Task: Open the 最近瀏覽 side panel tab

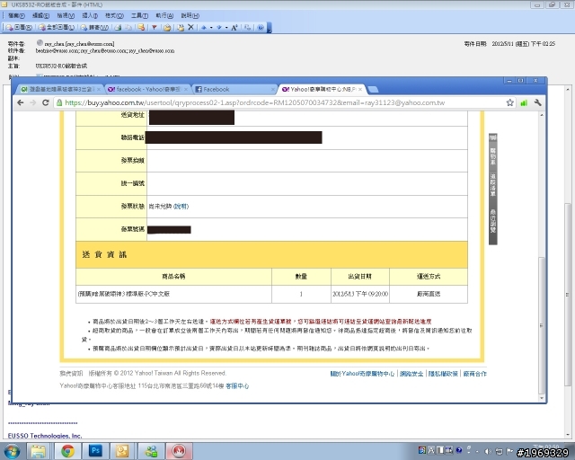Action: (x=493, y=221)
